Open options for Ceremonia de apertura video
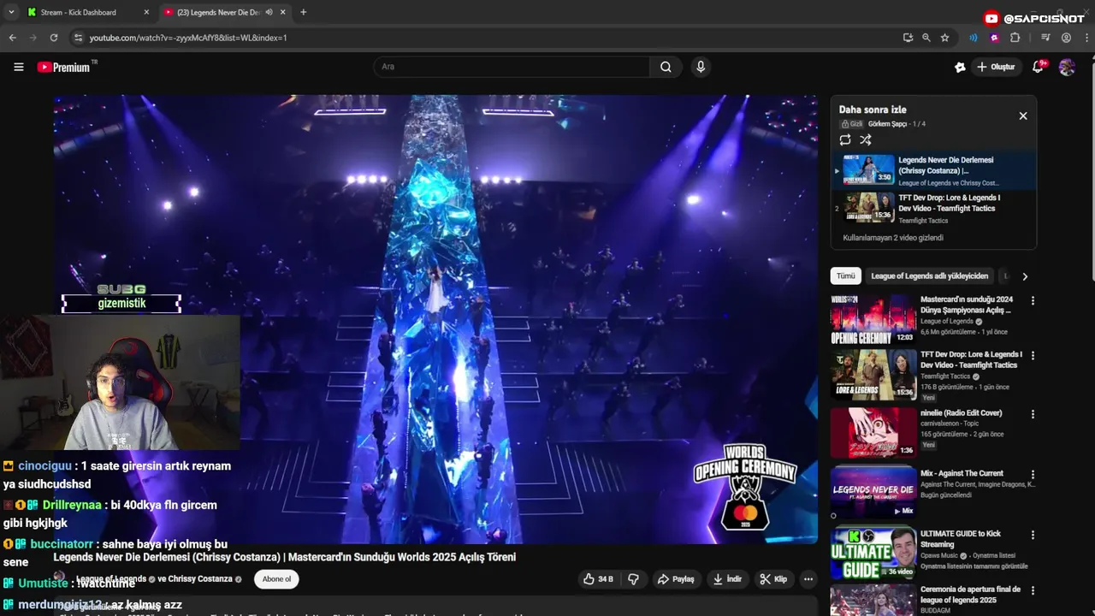The image size is (1095, 616). [x=1033, y=590]
